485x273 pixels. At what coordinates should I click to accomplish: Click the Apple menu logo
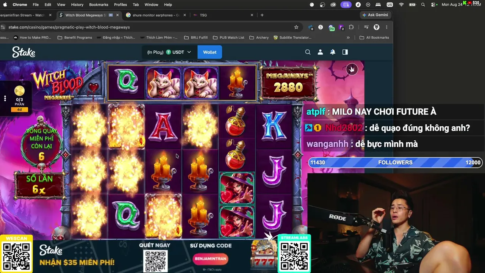click(x=5, y=5)
